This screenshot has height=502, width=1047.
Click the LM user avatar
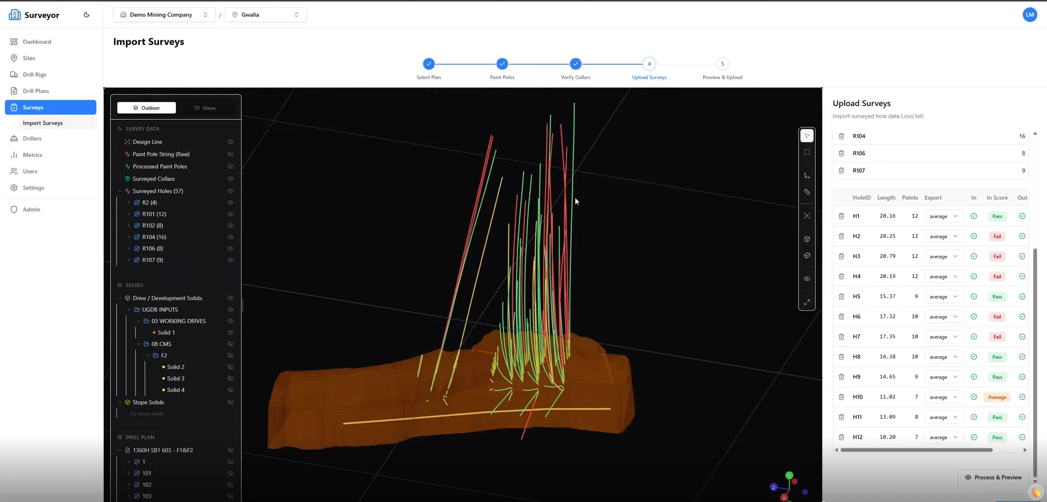point(1030,15)
